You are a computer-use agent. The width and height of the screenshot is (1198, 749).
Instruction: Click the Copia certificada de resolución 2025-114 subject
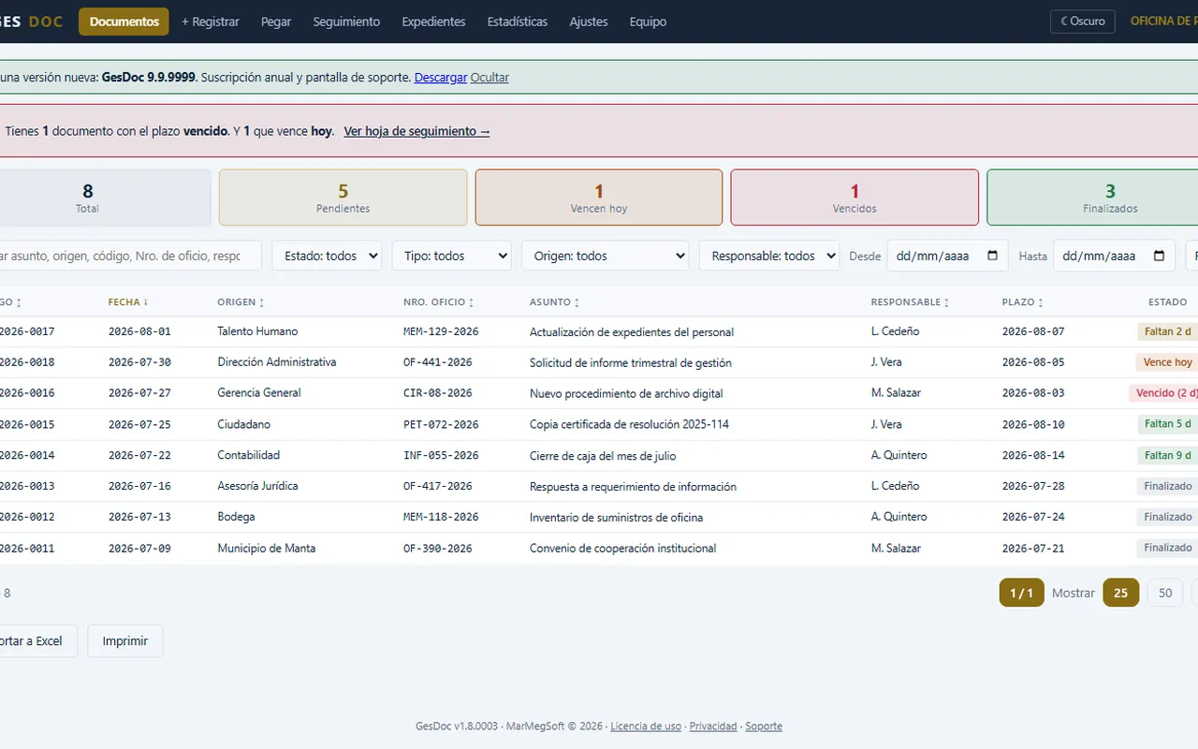(629, 424)
